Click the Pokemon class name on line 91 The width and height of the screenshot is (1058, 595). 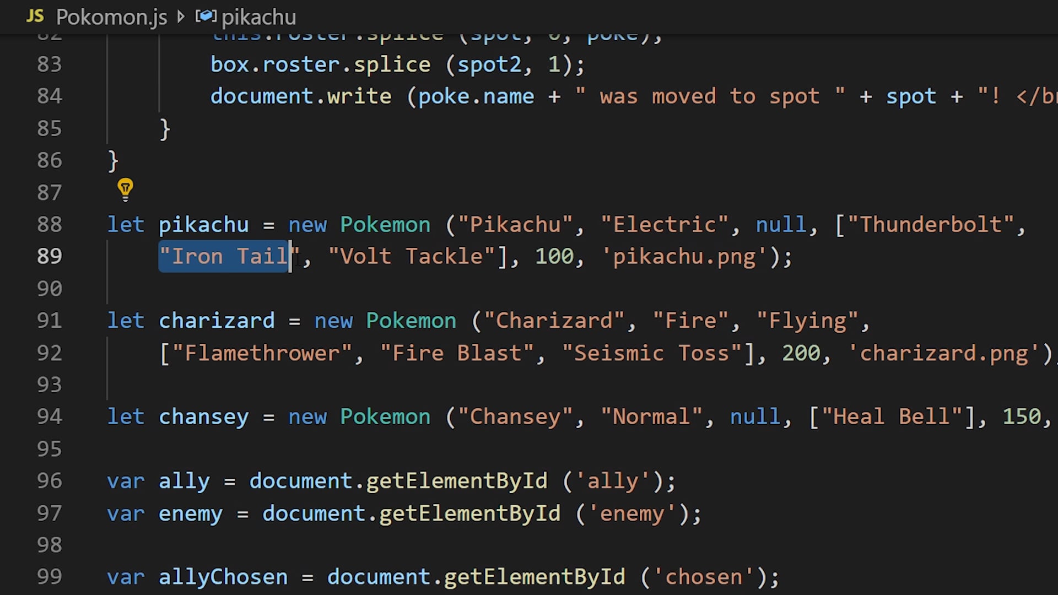411,320
